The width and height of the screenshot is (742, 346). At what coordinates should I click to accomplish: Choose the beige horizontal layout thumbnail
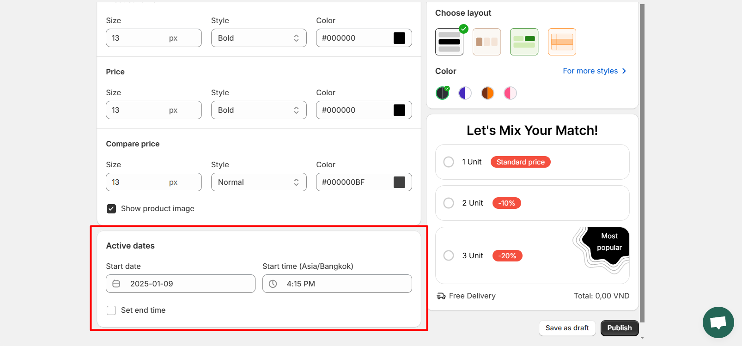pyautogui.click(x=487, y=42)
